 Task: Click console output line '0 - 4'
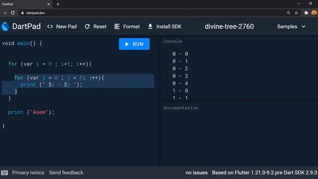[180, 84]
